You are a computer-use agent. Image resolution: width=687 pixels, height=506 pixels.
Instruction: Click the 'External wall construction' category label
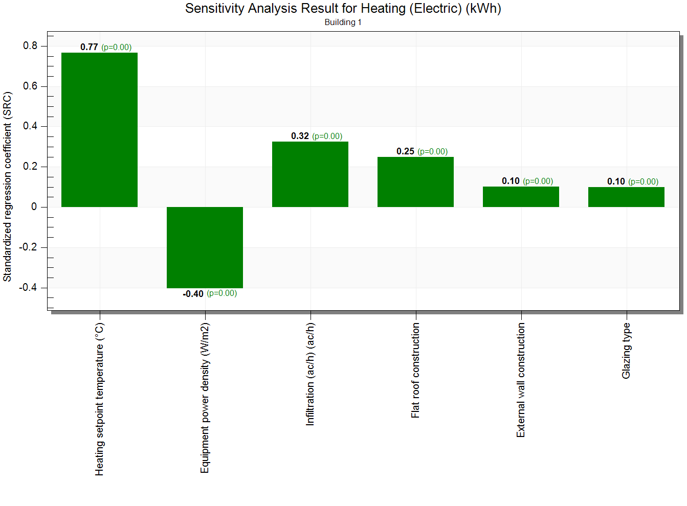pyautogui.click(x=521, y=380)
